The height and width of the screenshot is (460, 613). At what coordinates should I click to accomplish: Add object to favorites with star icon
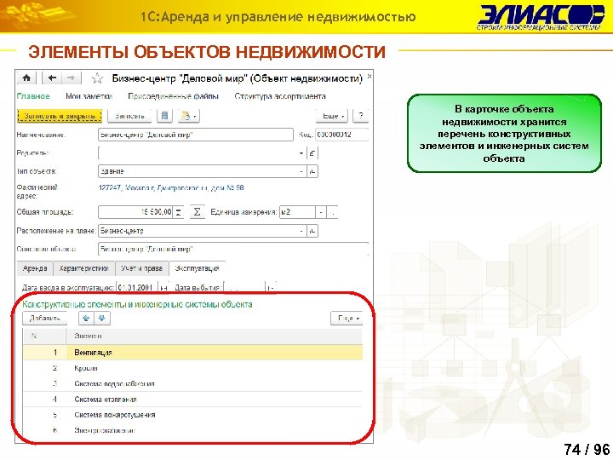97,78
